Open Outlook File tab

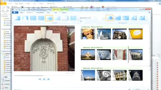click(3, 4)
